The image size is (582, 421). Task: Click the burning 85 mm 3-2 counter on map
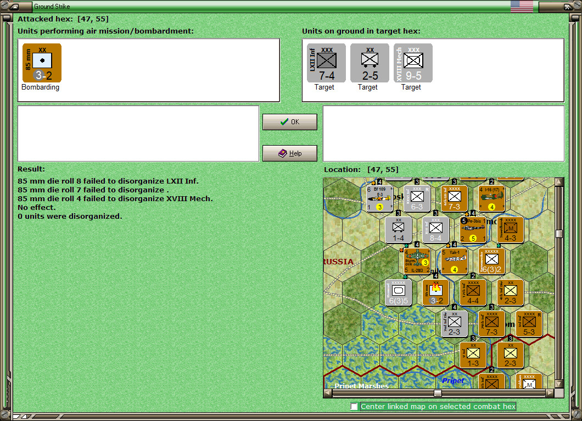(436, 292)
